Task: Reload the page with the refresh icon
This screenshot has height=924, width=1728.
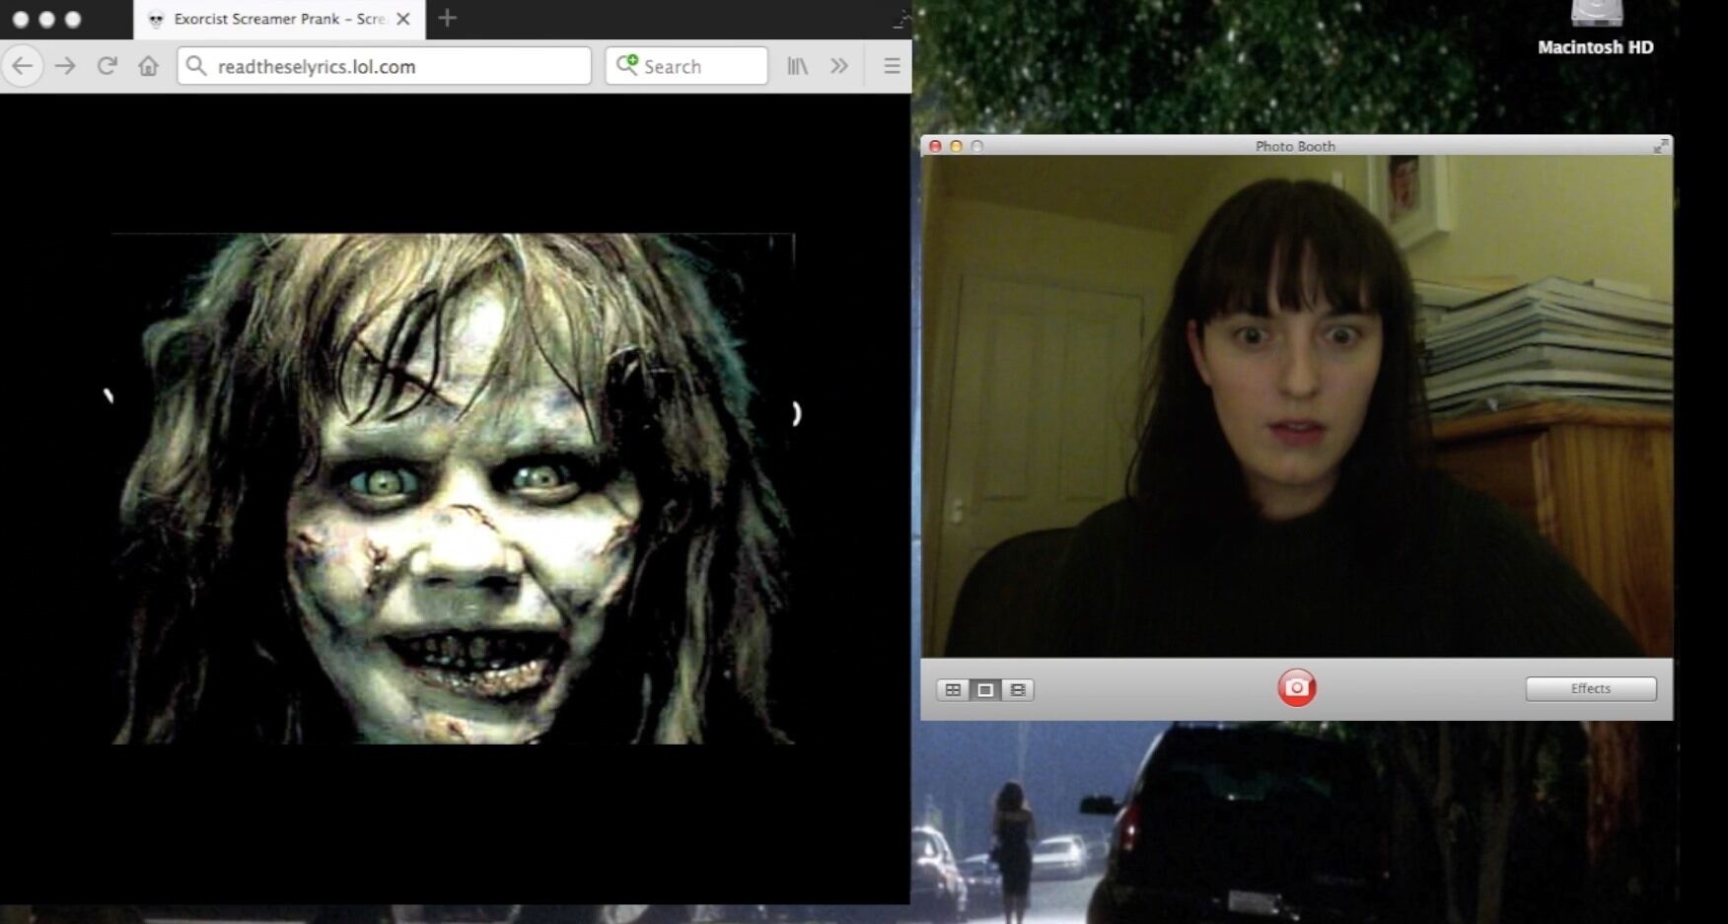Action: pyautogui.click(x=107, y=66)
